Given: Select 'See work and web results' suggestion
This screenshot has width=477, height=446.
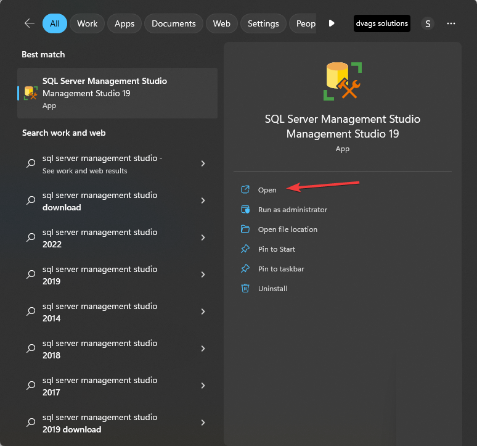Looking at the screenshot, I should (x=118, y=164).
